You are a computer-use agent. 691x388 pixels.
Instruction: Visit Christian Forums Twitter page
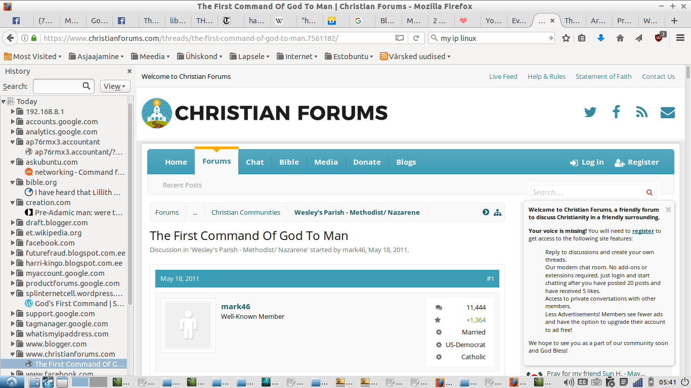point(590,112)
